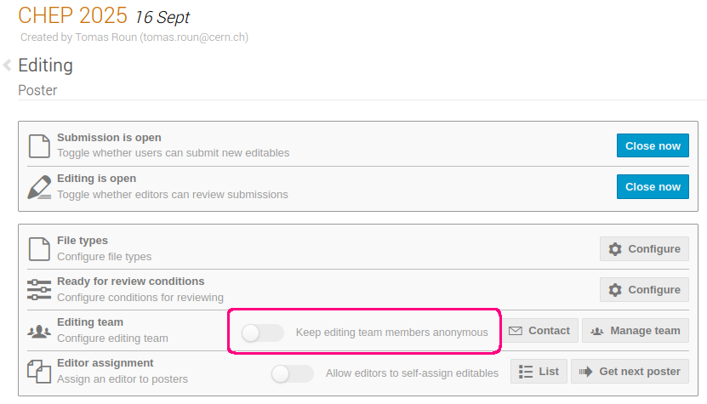Click the Keep editing team members anonymous label
Screen dimensions: 707x404
coord(392,333)
